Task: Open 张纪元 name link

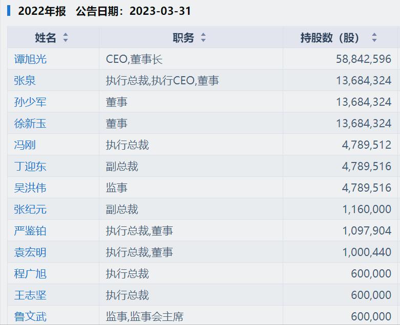Action: (30, 210)
